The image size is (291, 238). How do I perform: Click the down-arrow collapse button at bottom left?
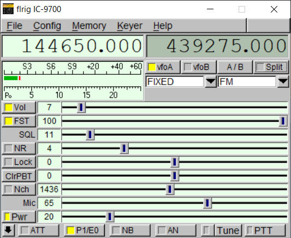[x=8, y=230]
